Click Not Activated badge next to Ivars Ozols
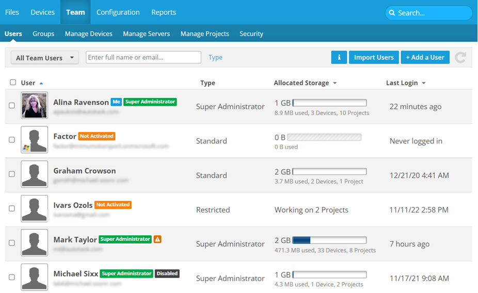The width and height of the screenshot is (478, 293). (113, 205)
